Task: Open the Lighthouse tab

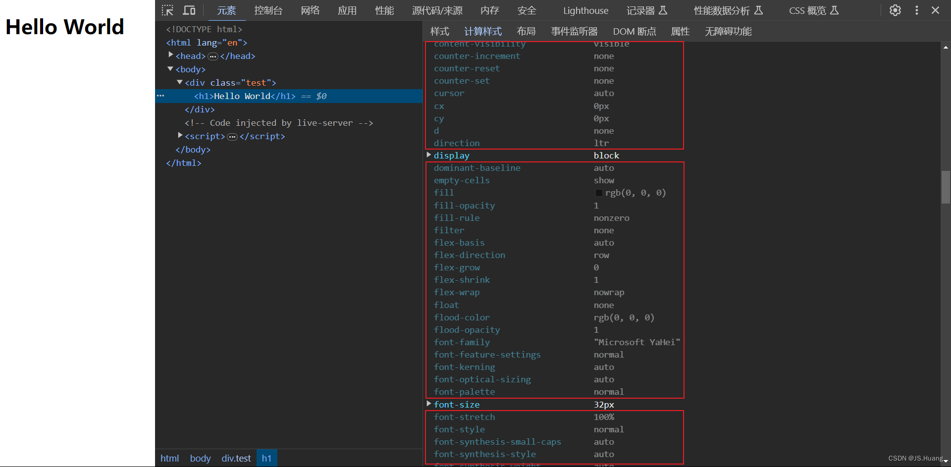Action: 586,10
